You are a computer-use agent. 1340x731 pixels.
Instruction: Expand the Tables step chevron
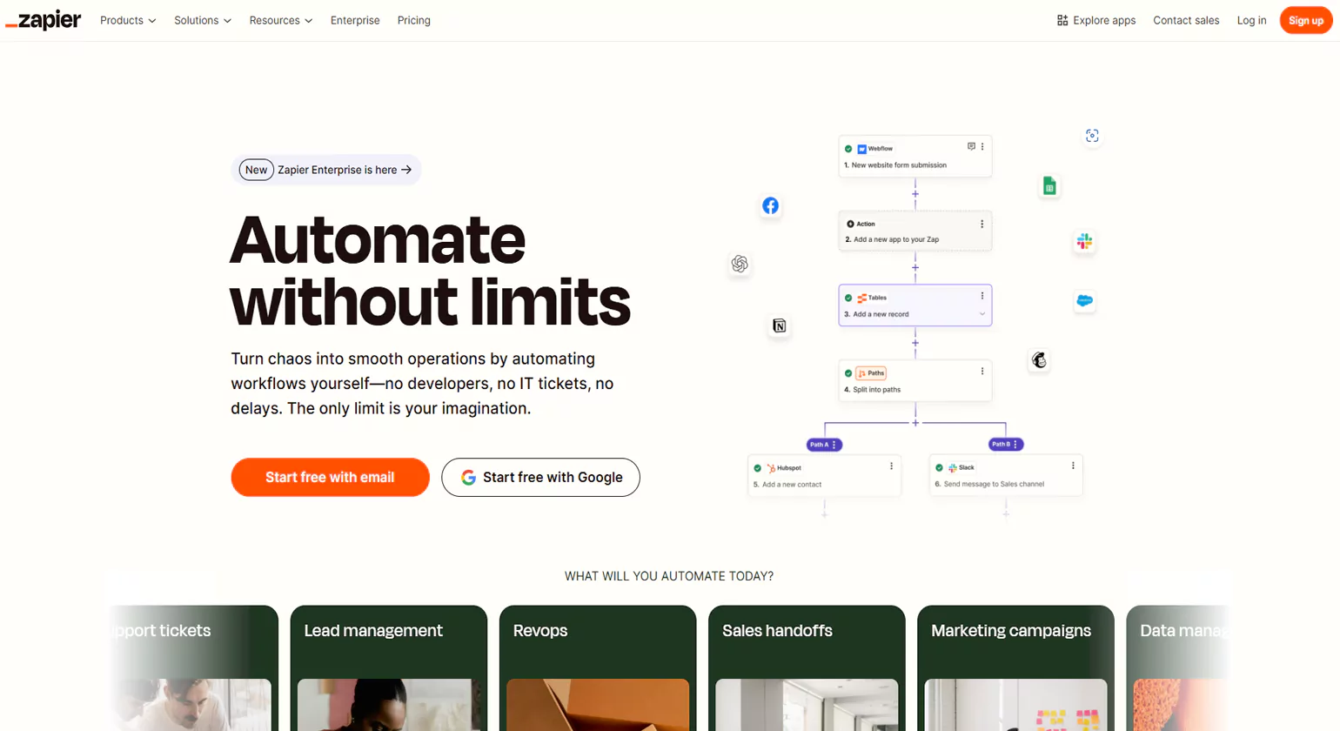click(x=982, y=314)
